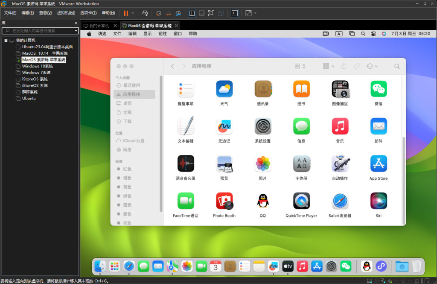Click the Launchpad icon in the Dock
The height and width of the screenshot is (284, 437).
[x=114, y=266]
